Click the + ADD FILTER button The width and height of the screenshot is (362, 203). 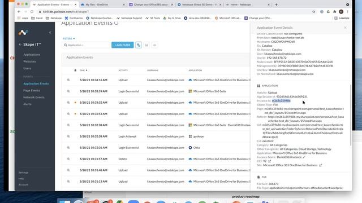122,45
